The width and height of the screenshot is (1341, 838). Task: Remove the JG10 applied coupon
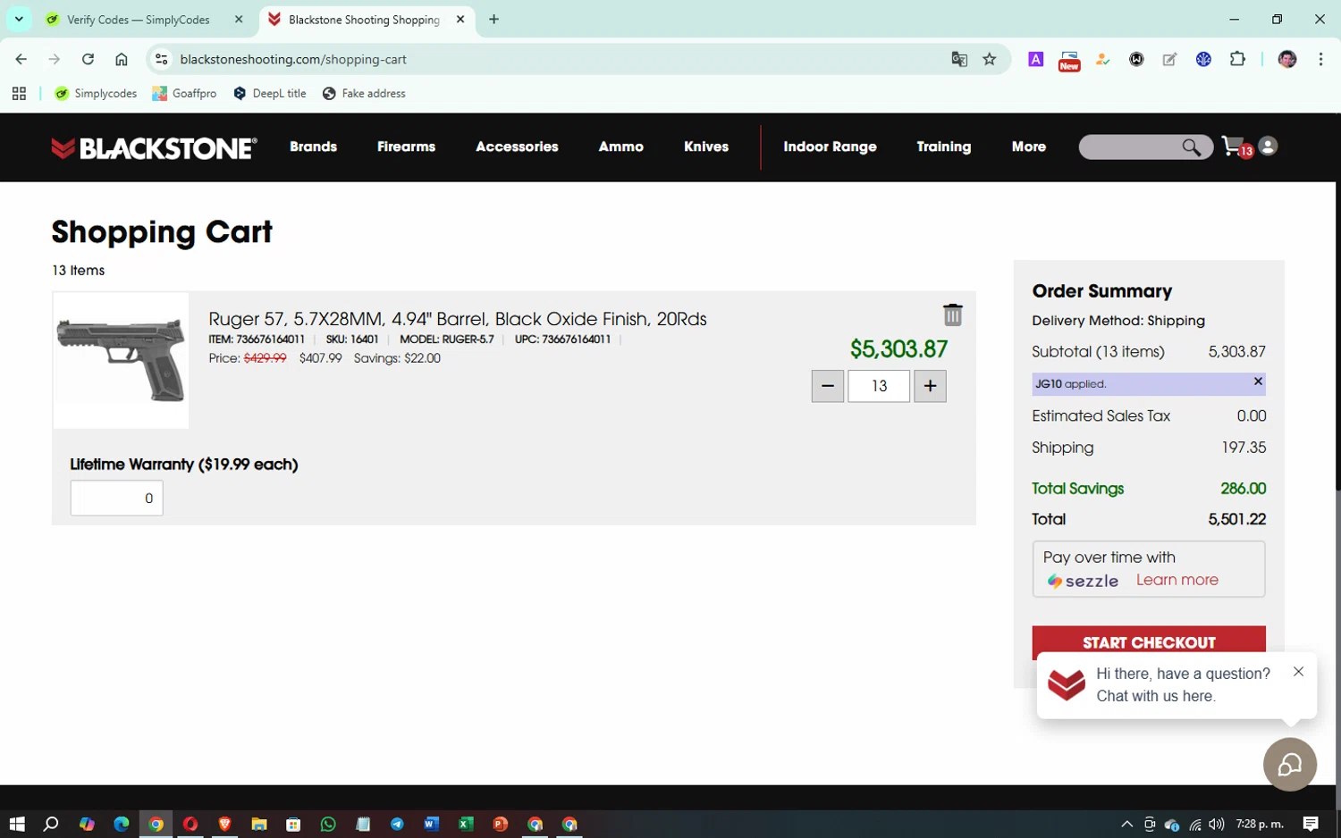point(1258,381)
